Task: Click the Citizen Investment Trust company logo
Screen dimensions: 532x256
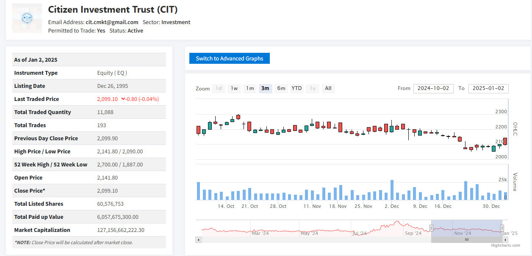Action: [x=27, y=18]
